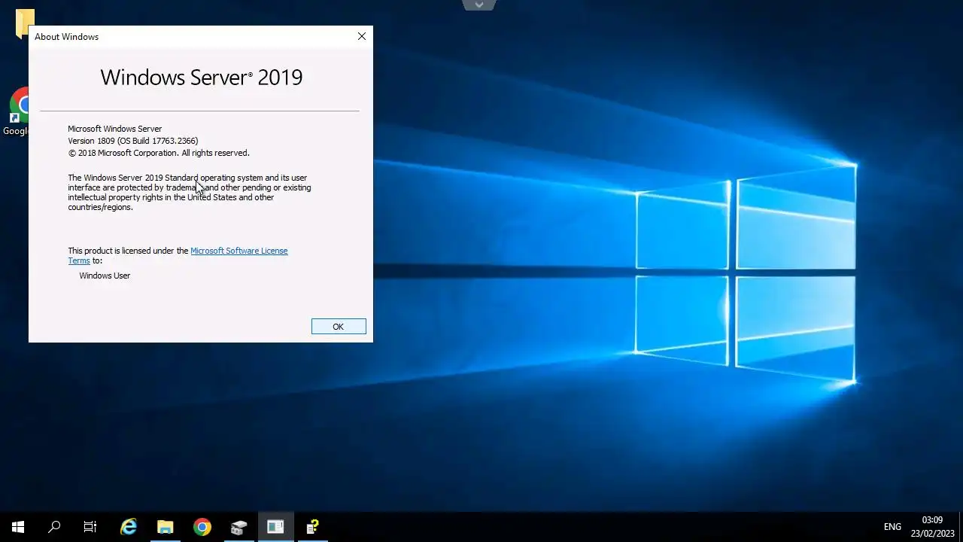Open File Explorer from taskbar

point(166,527)
